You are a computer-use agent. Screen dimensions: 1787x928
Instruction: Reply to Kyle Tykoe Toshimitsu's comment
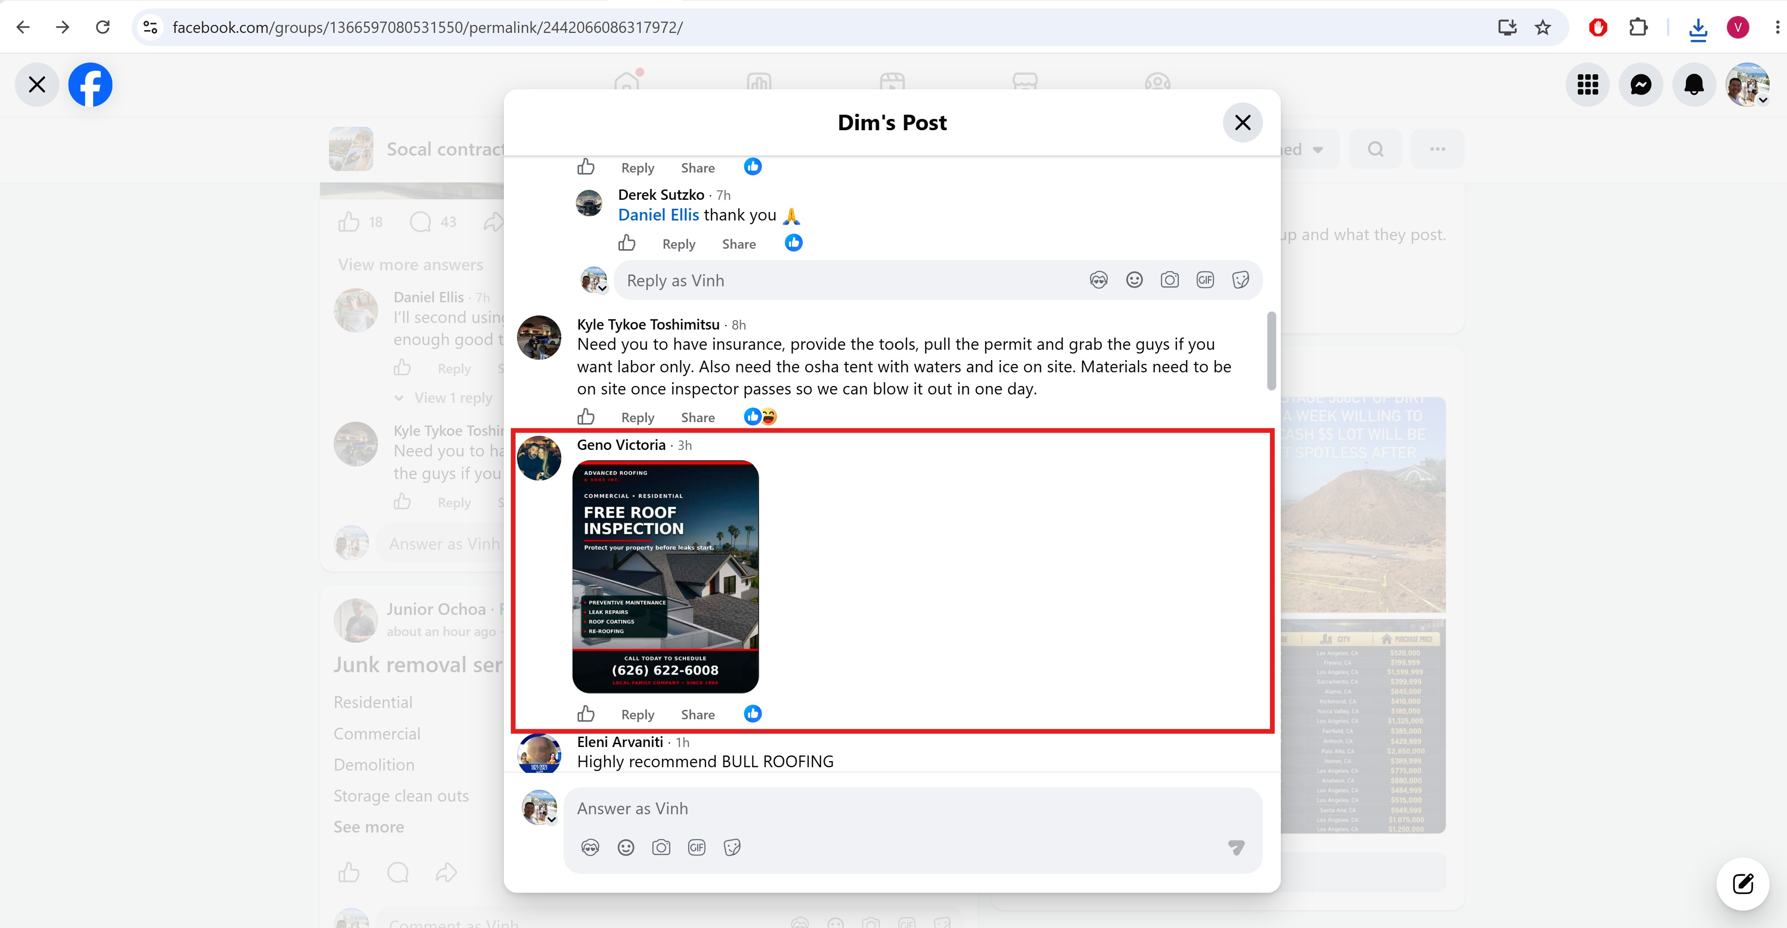637,417
